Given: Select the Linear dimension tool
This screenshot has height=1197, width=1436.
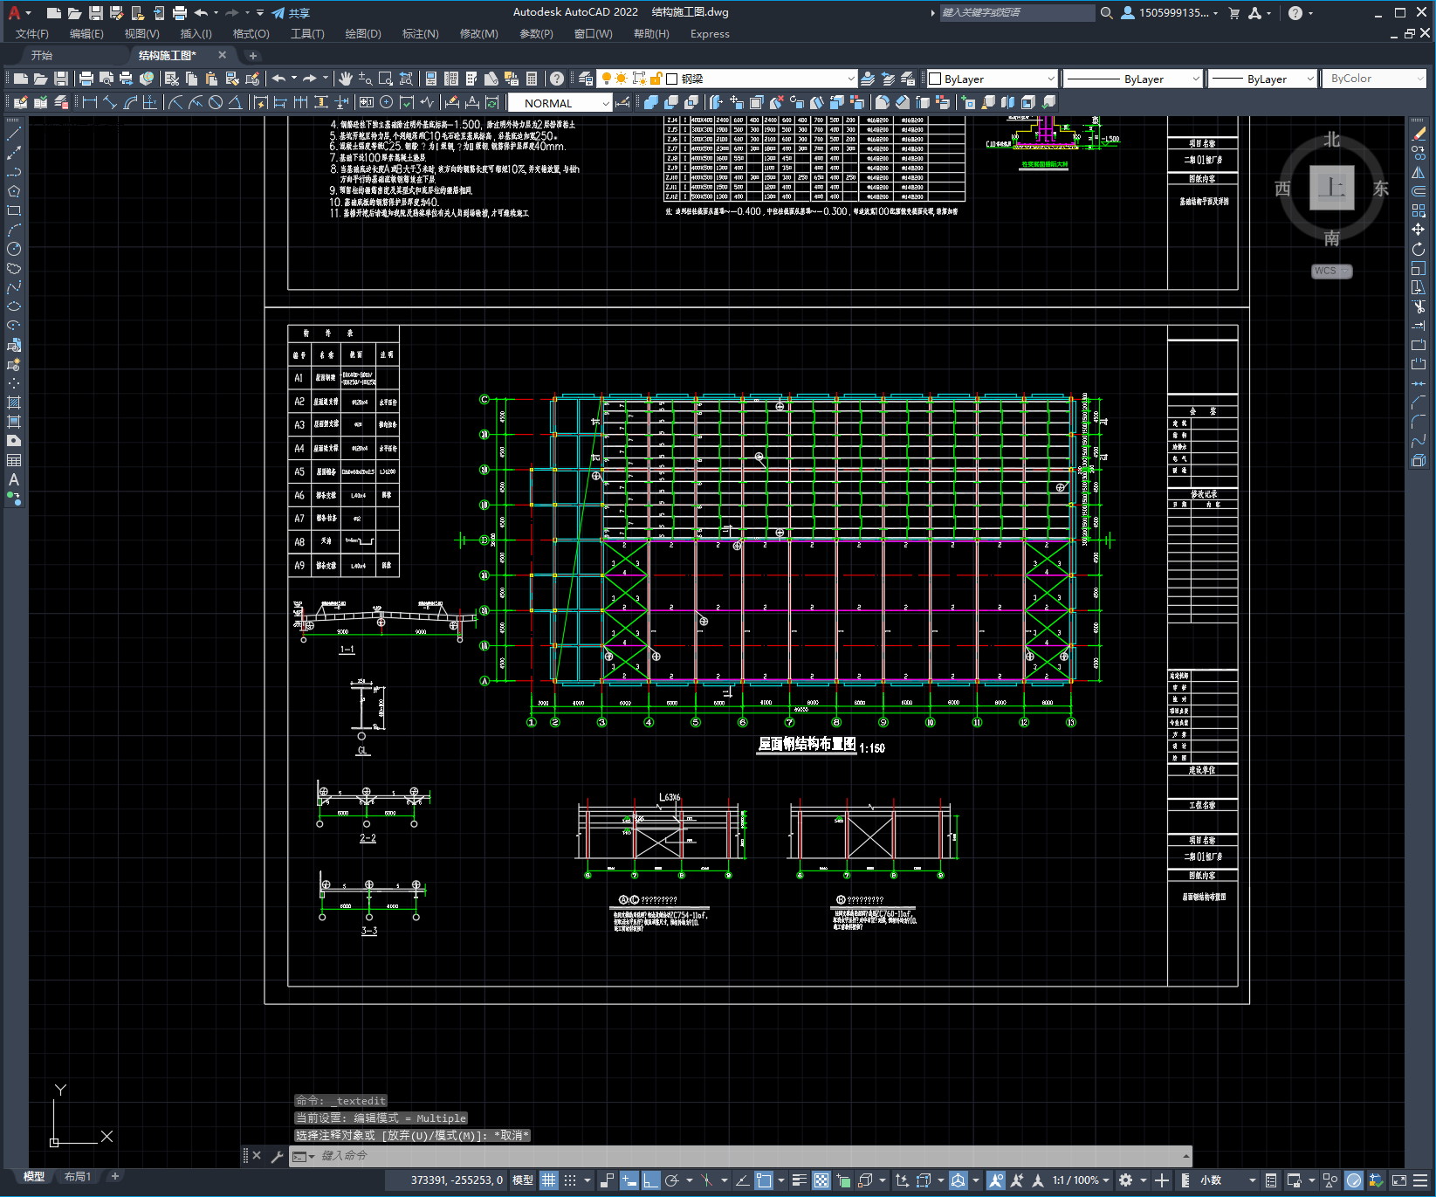Looking at the screenshot, I should 89,102.
